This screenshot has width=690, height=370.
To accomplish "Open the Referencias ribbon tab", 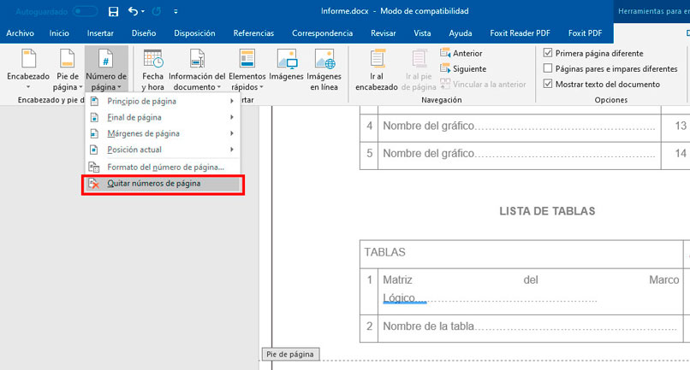I will [253, 33].
